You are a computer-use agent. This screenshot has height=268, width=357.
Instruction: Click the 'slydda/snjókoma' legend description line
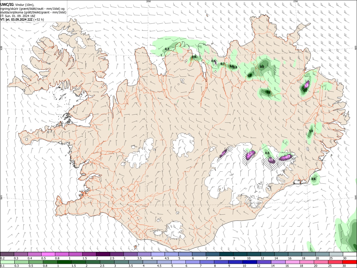[33, 12]
